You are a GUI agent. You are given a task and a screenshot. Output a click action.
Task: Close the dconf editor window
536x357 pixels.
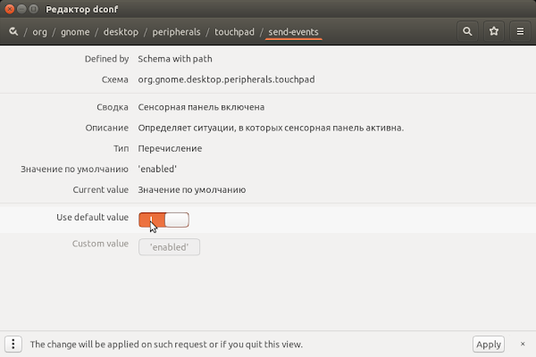pos(10,9)
